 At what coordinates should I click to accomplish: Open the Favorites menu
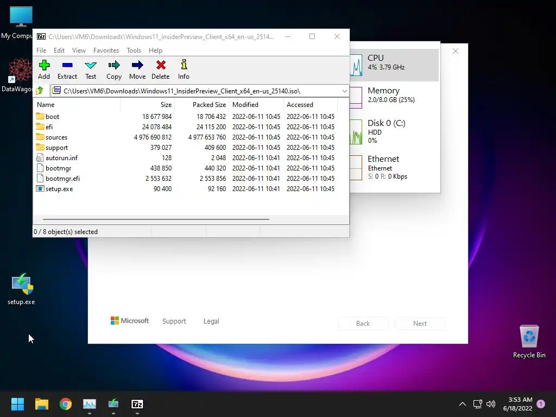[x=106, y=50]
